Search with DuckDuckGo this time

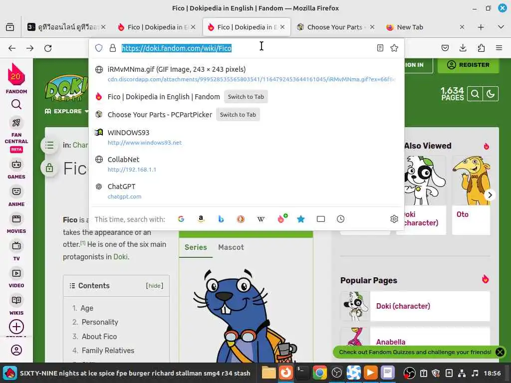click(241, 219)
